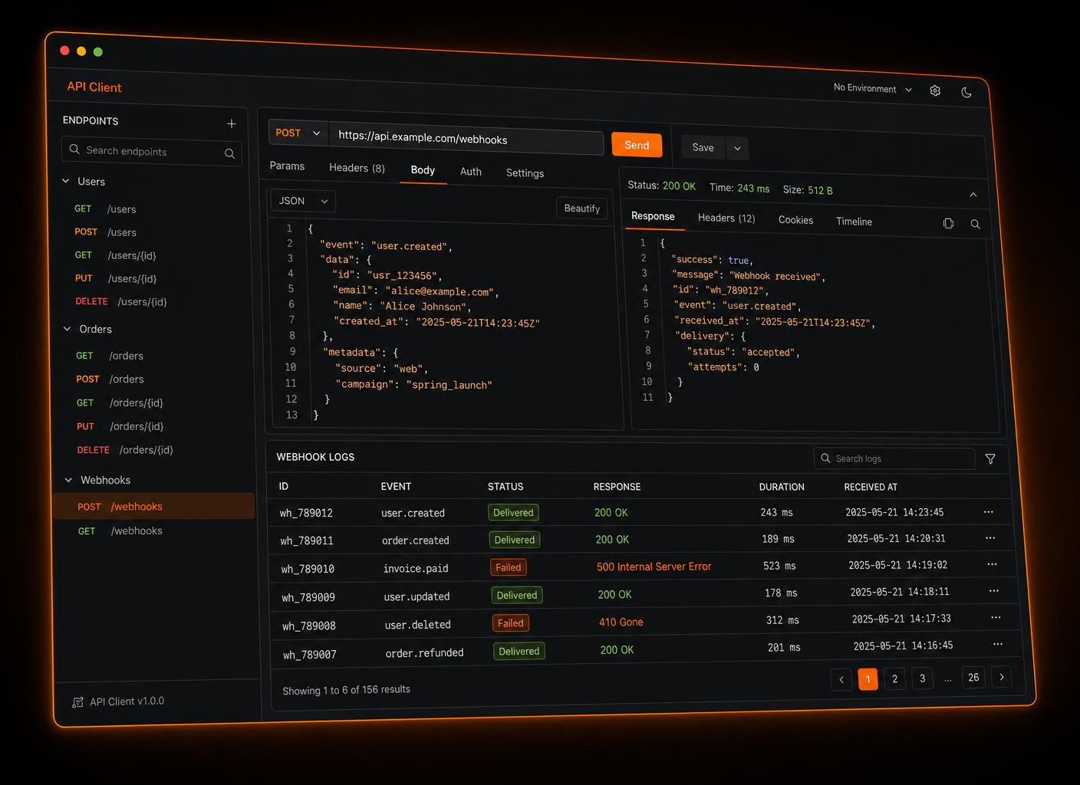Go to the next page of logs
Viewport: 1080px width, 785px height.
tap(1002, 677)
